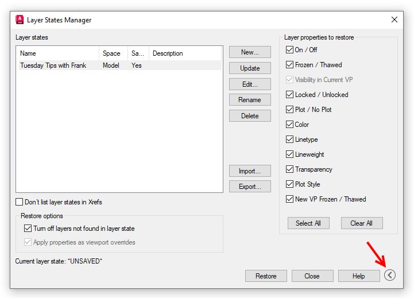The image size is (414, 298).
Task: Click the Space column header
Action: (113, 53)
